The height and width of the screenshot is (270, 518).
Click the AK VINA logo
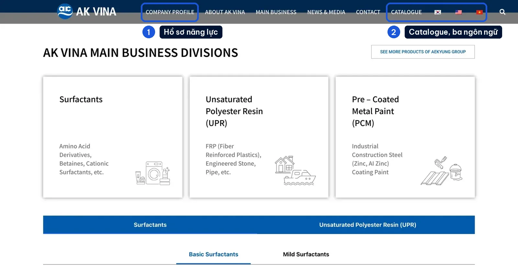click(87, 11)
